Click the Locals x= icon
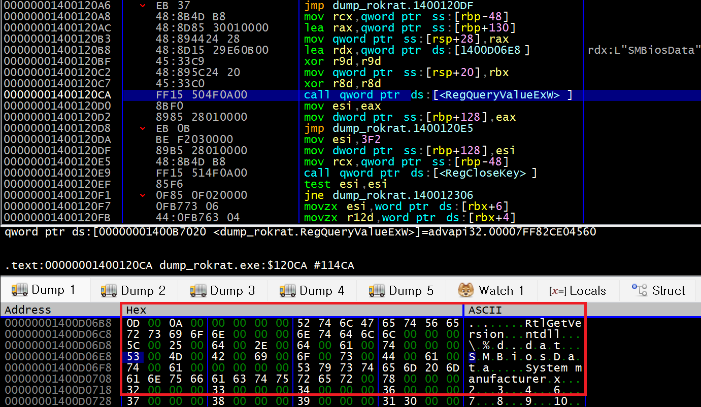Viewport: 701px width, 407px height. [x=557, y=291]
